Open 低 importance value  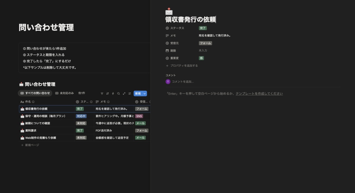coord(201,58)
